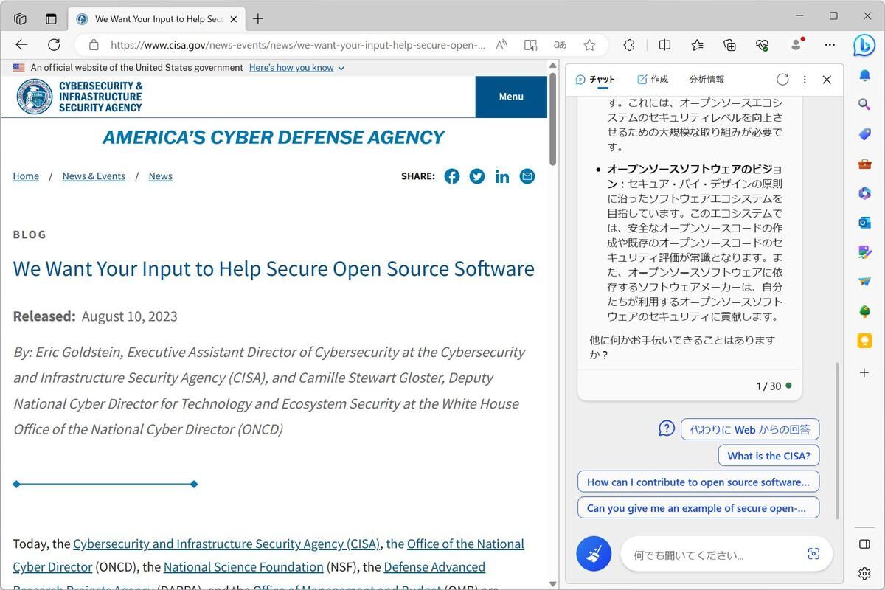This screenshot has width=885, height=590.
Task: Click the chat panel scrollbar
Action: (x=837, y=440)
